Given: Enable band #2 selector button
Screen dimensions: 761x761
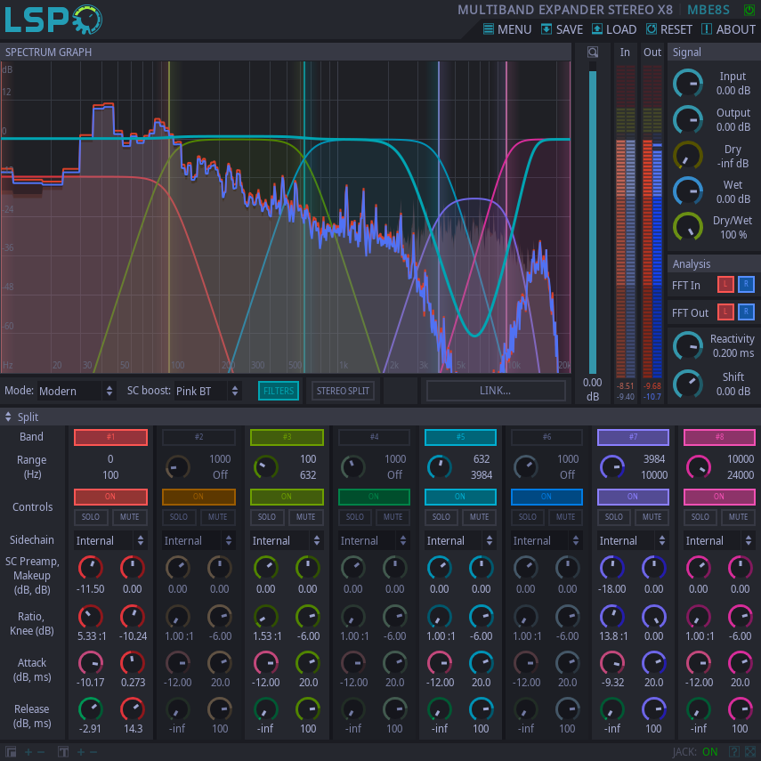Looking at the screenshot, I should (x=199, y=437).
